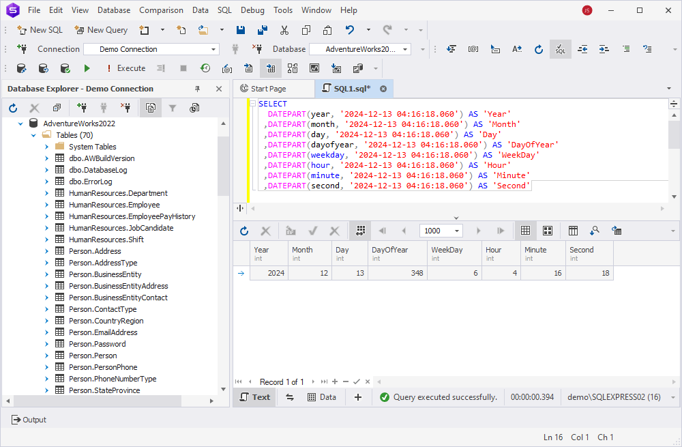Pin the Database Explorer panel
This screenshot has height=447, width=682.
coord(198,89)
